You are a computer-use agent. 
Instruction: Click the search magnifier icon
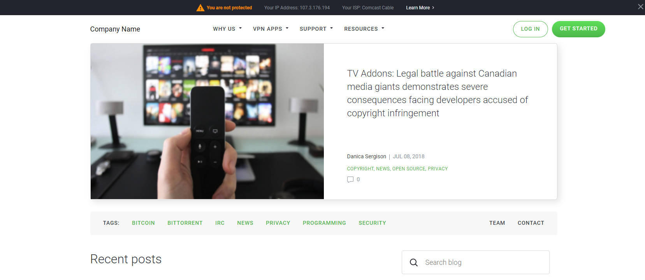tap(414, 262)
